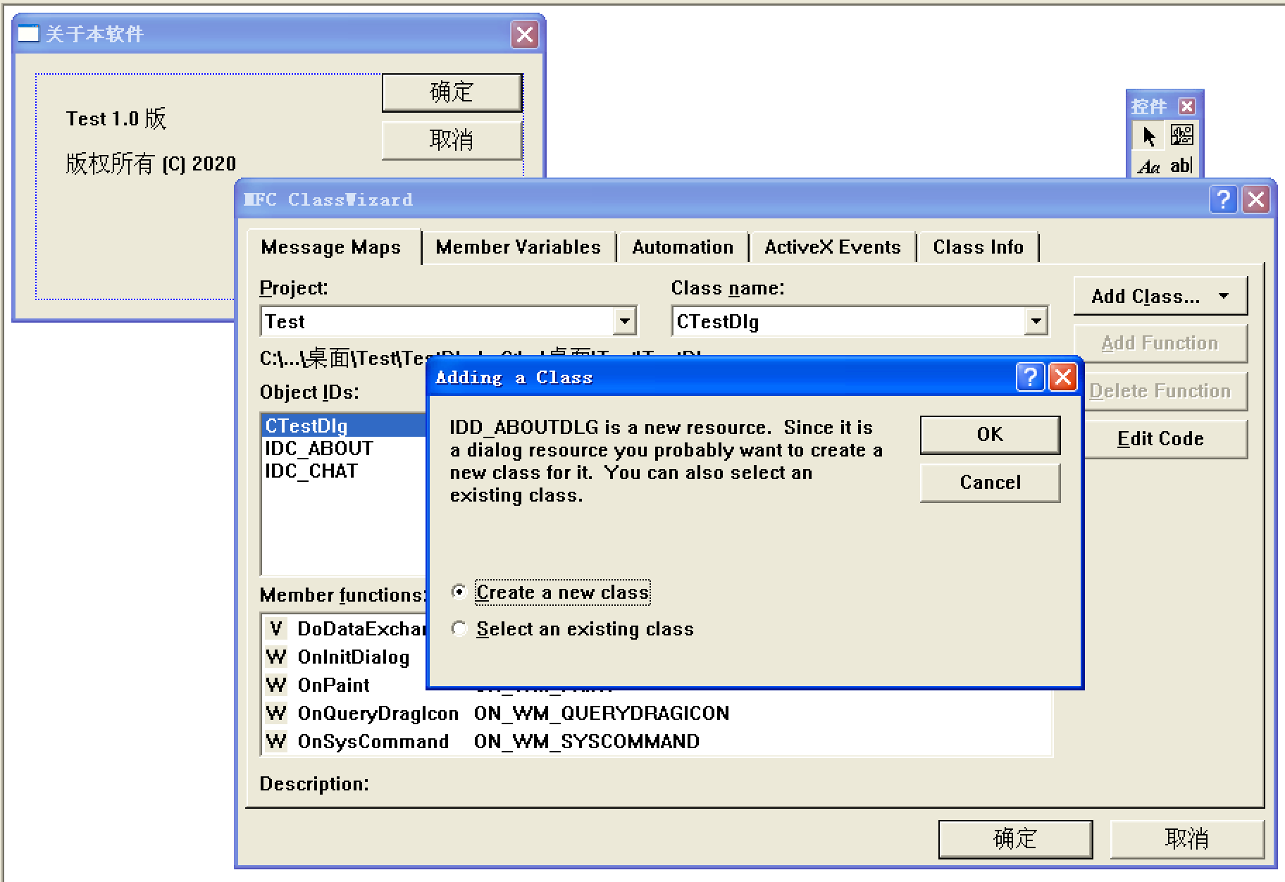Click OK in the Adding a Class dialog
This screenshot has width=1285, height=882.
pos(989,435)
